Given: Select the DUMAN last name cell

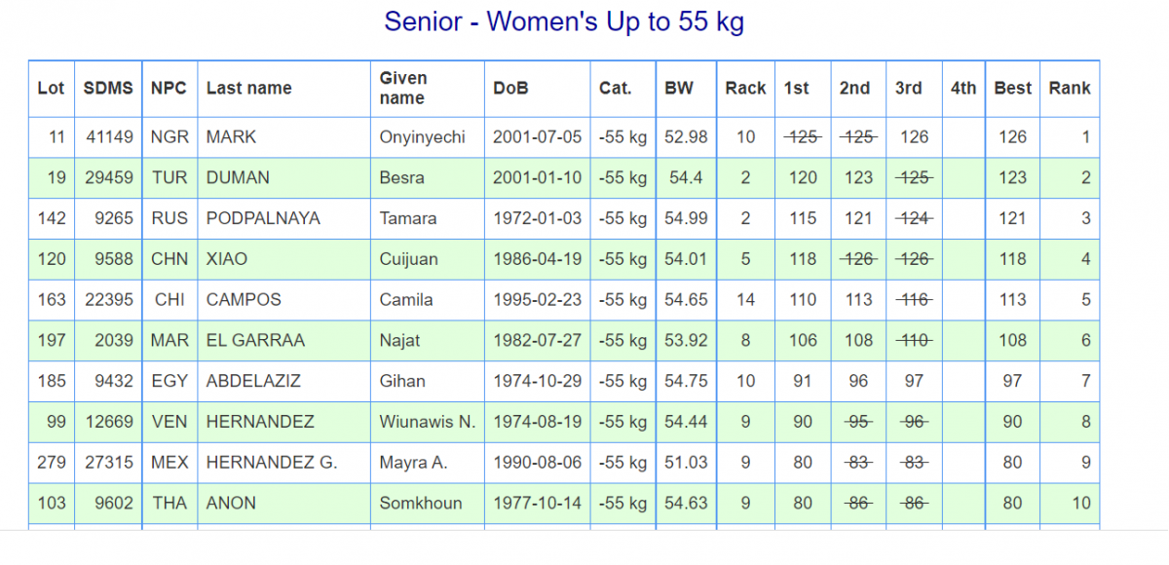Looking at the screenshot, I should [238, 178].
